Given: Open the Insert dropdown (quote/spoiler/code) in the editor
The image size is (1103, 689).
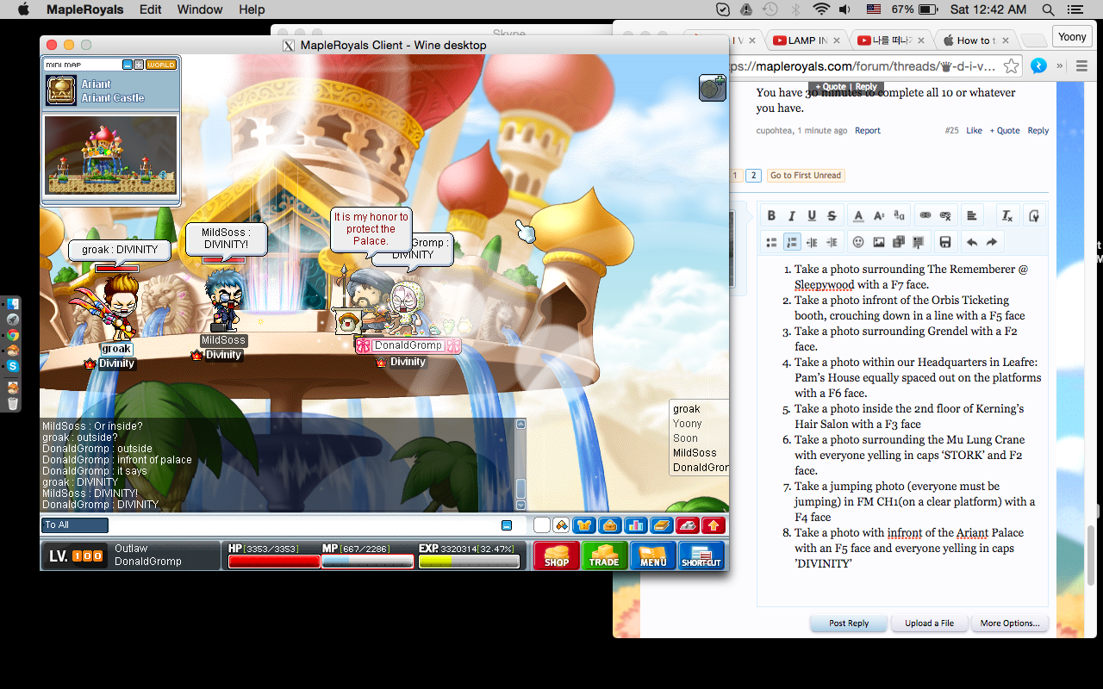Looking at the screenshot, I should click(x=919, y=242).
